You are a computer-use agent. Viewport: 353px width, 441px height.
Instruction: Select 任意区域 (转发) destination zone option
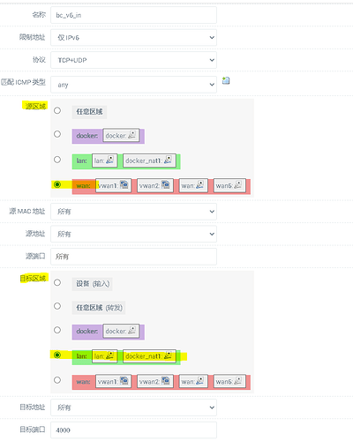click(57, 306)
